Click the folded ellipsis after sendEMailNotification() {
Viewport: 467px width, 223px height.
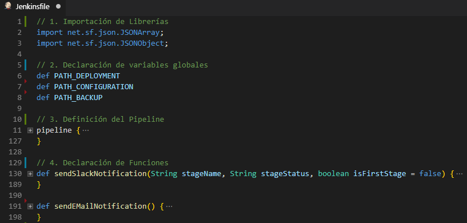point(169,206)
